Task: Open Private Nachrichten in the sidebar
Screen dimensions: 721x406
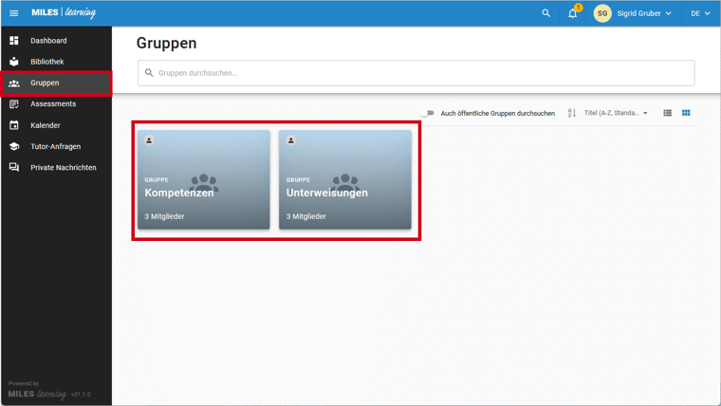Action: (63, 167)
